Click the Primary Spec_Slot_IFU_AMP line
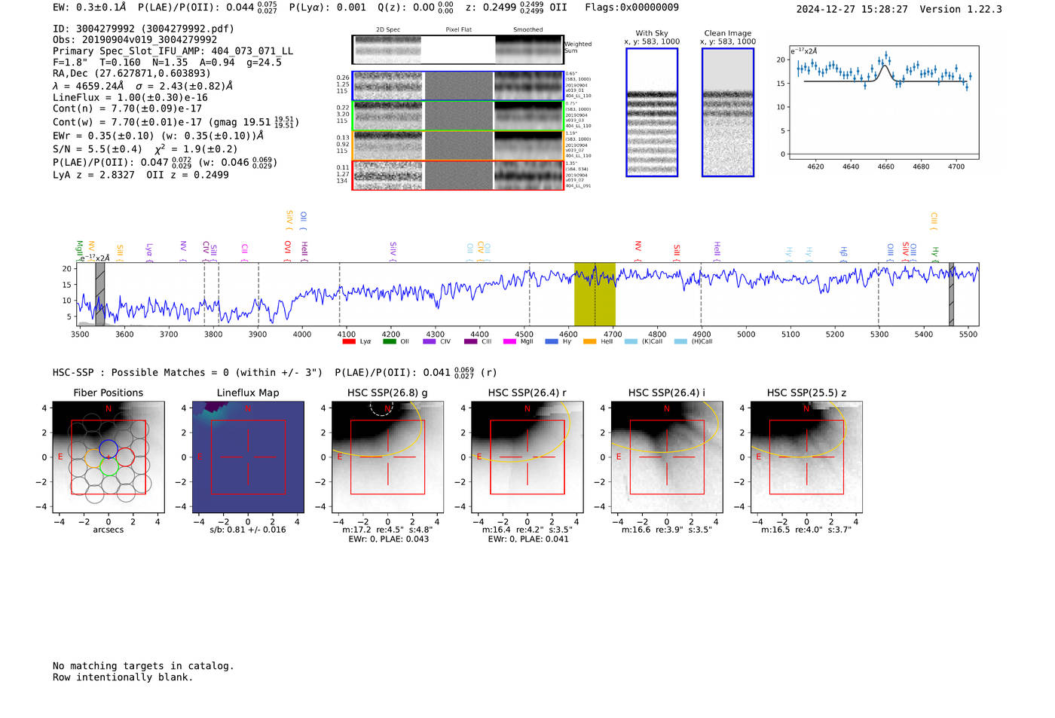This screenshot has width=1055, height=718. [173, 51]
